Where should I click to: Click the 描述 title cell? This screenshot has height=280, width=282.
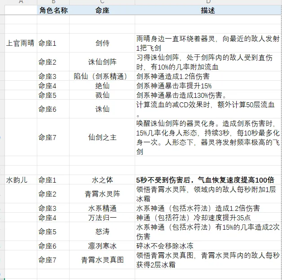208,10
